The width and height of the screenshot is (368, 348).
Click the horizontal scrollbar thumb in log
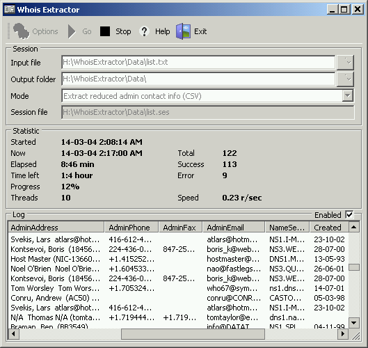[x=193, y=333]
